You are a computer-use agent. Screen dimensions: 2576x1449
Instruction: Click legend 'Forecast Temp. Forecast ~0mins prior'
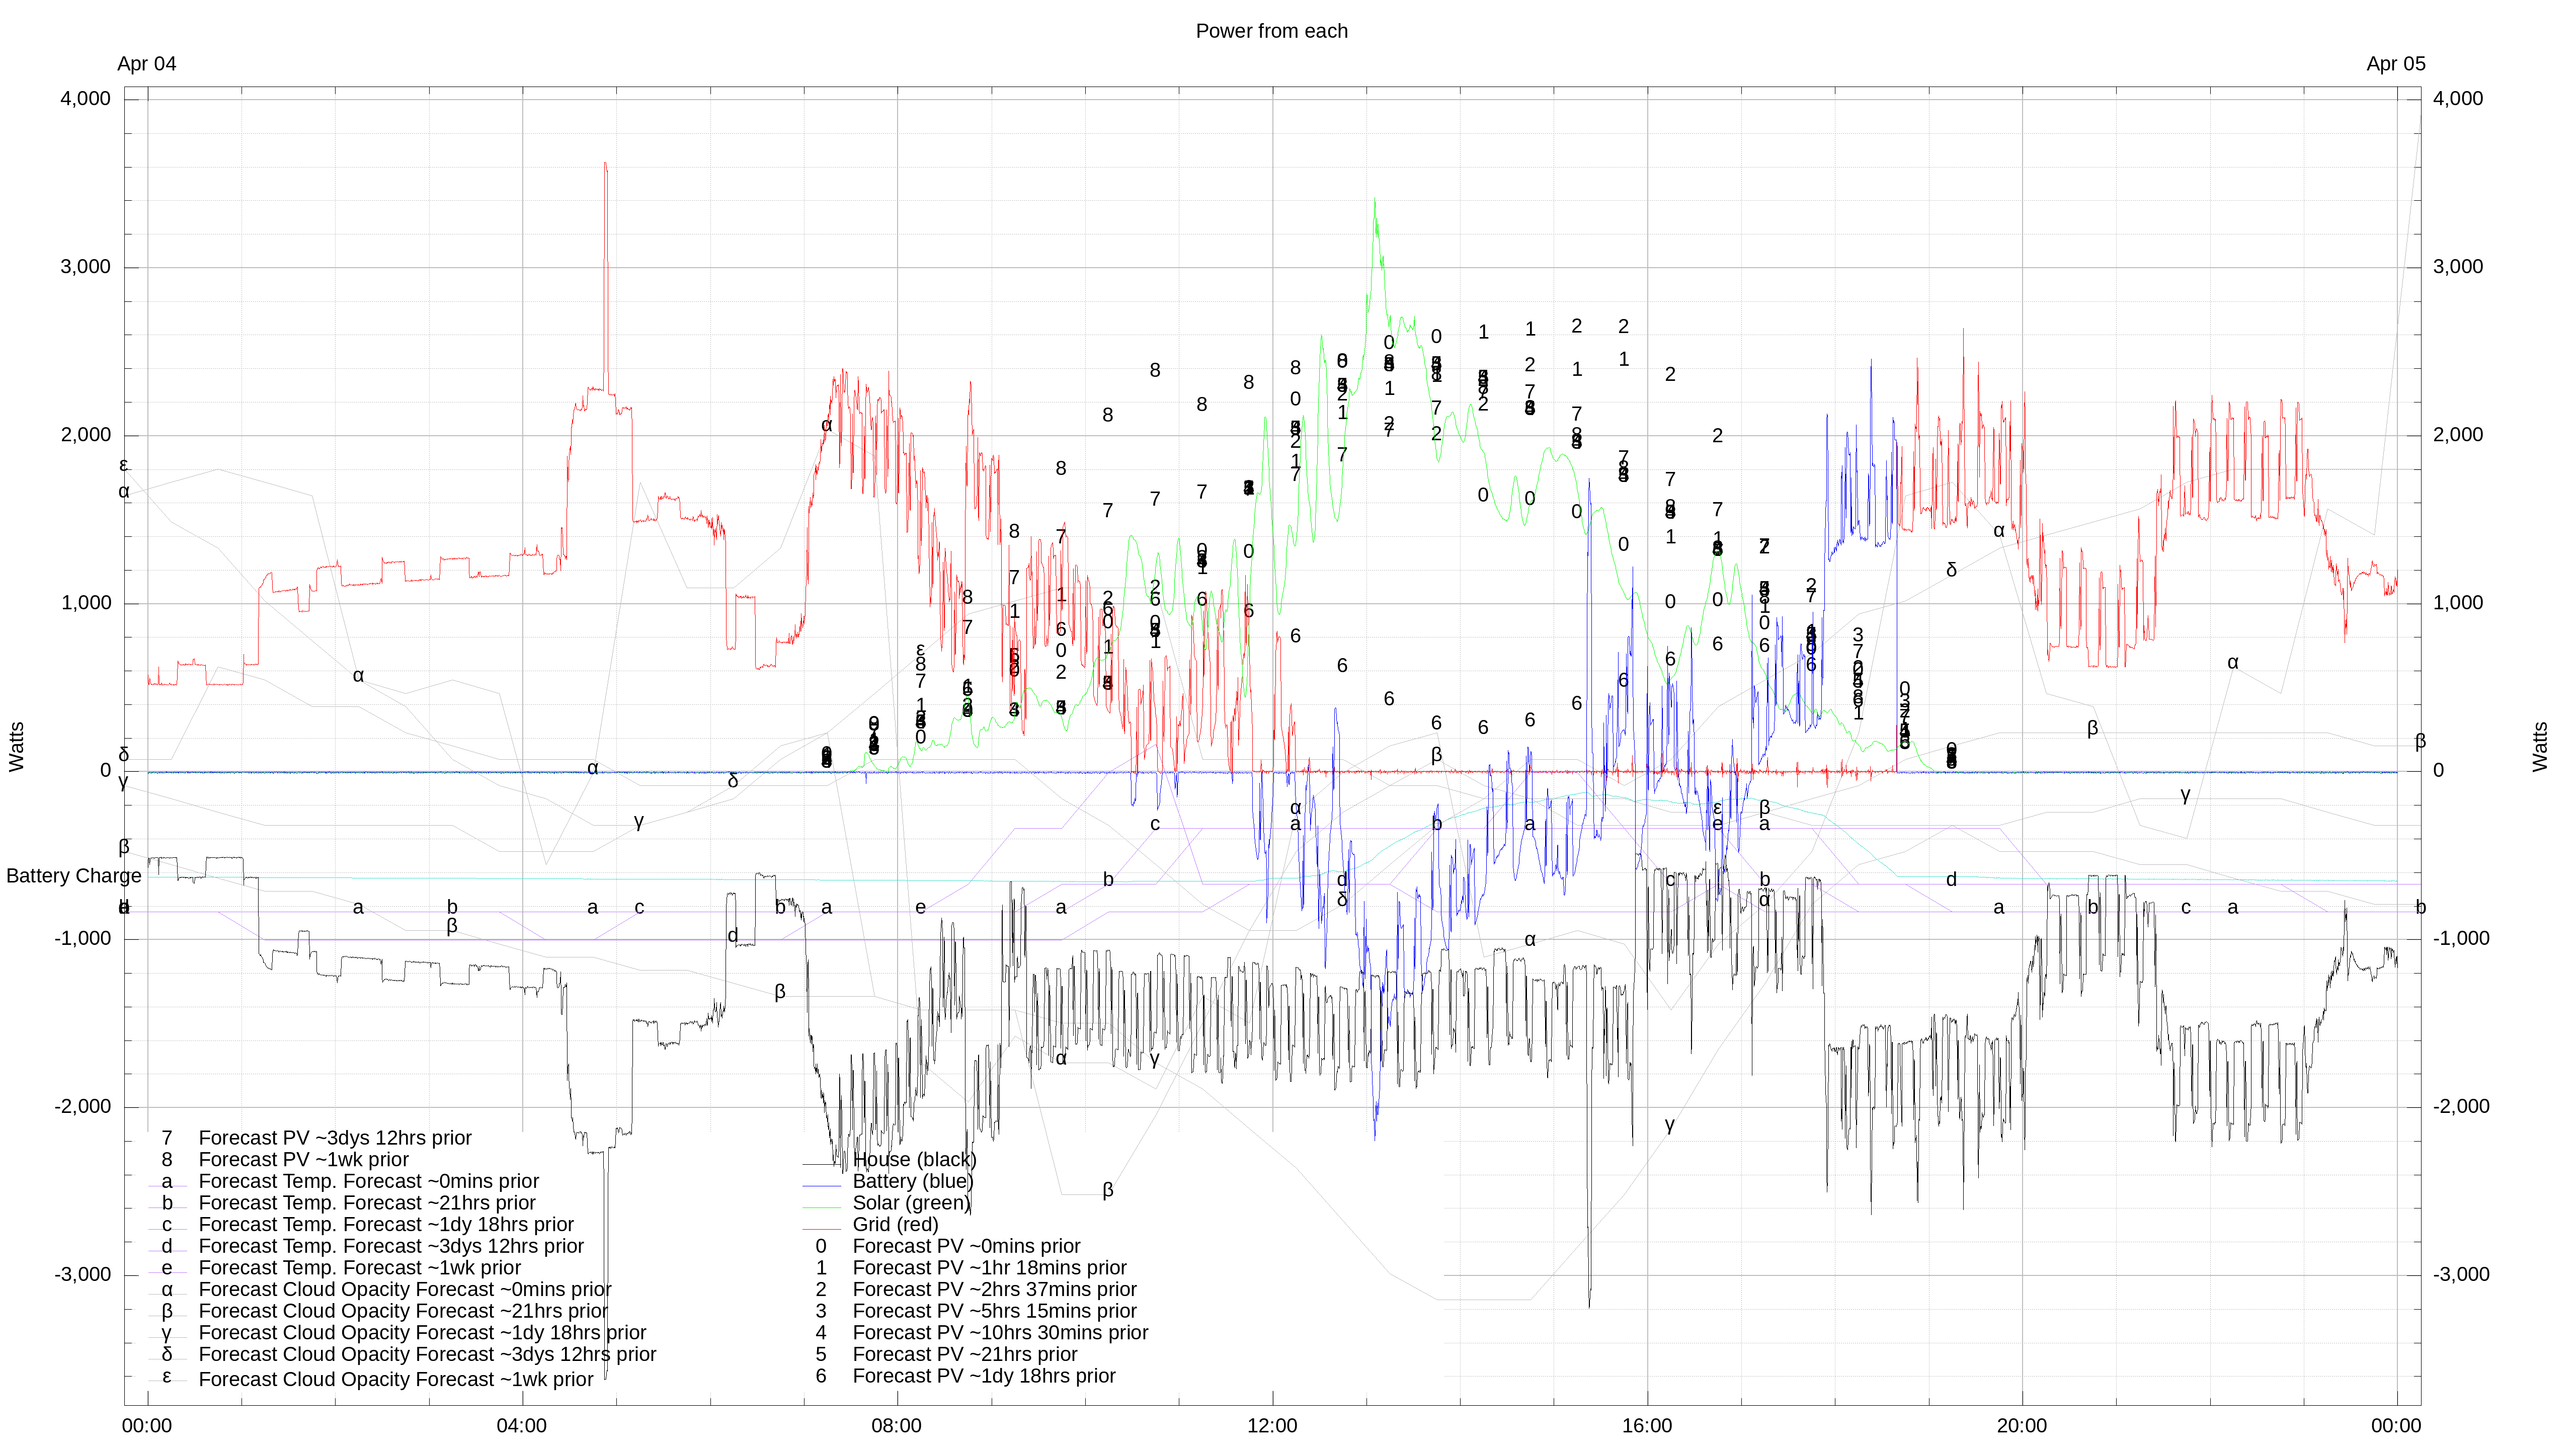point(368,1181)
